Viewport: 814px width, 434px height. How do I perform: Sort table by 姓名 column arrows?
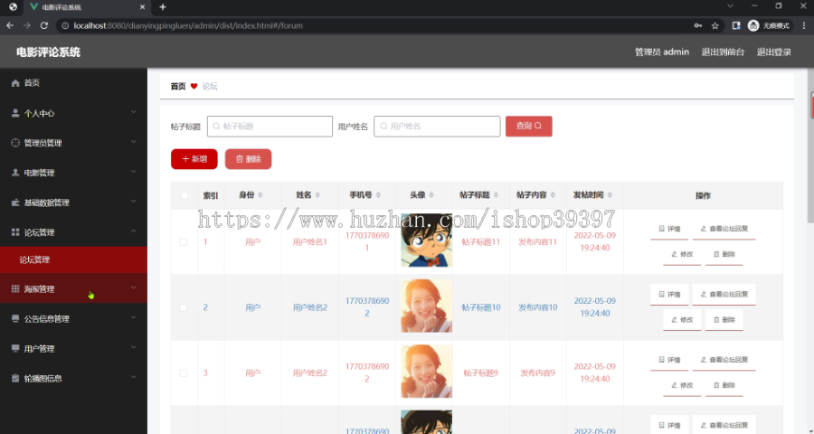point(317,195)
